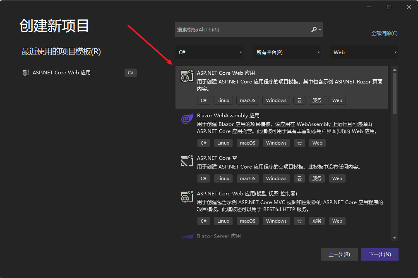Screen dimensions: 418x278
Task: Select ASP.NET Core Web 应用(模型-视图-控制器) template
Action: pyautogui.click(x=281, y=208)
